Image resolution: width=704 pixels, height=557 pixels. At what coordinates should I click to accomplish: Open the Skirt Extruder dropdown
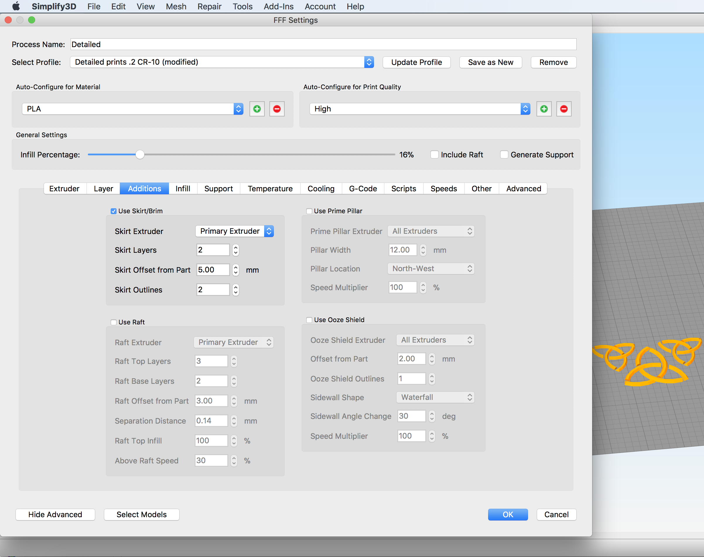click(234, 231)
